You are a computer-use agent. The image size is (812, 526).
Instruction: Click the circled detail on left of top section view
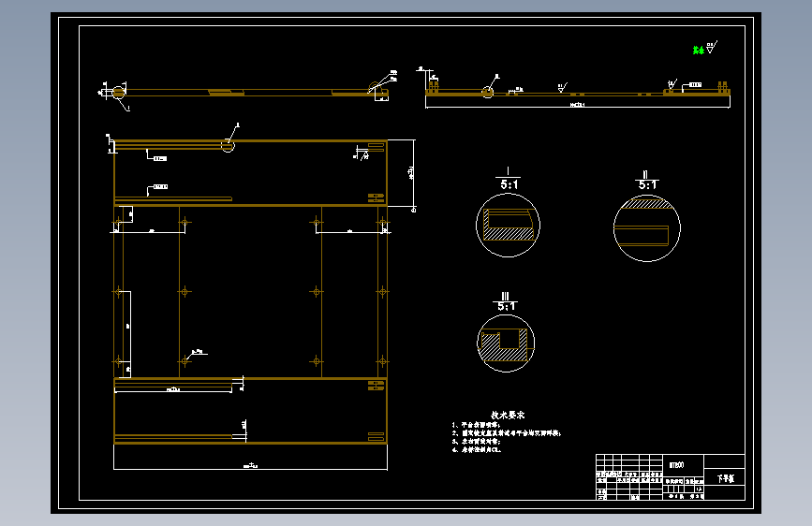point(119,93)
